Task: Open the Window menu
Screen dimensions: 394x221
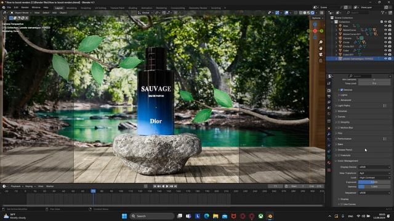Action: pyautogui.click(x=36, y=7)
